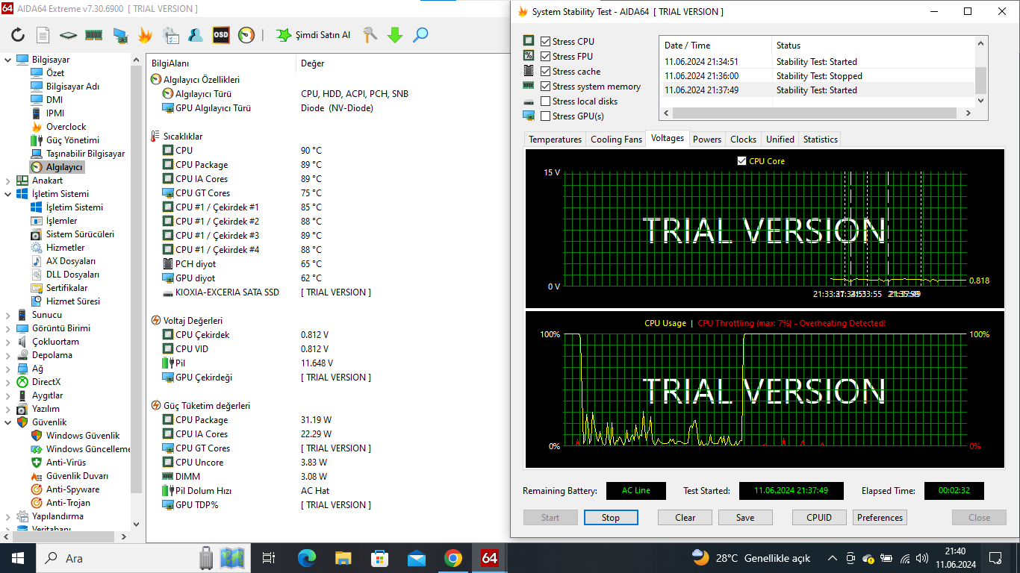Open Google Chrome from the taskbar
Viewport: 1020px width, 573px height.
pyautogui.click(x=453, y=558)
